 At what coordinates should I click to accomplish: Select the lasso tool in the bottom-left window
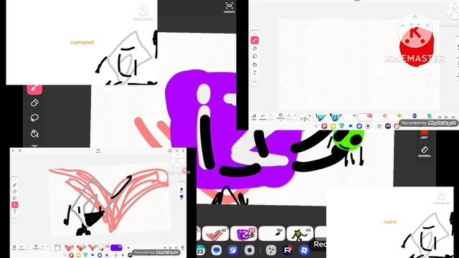pos(14,198)
